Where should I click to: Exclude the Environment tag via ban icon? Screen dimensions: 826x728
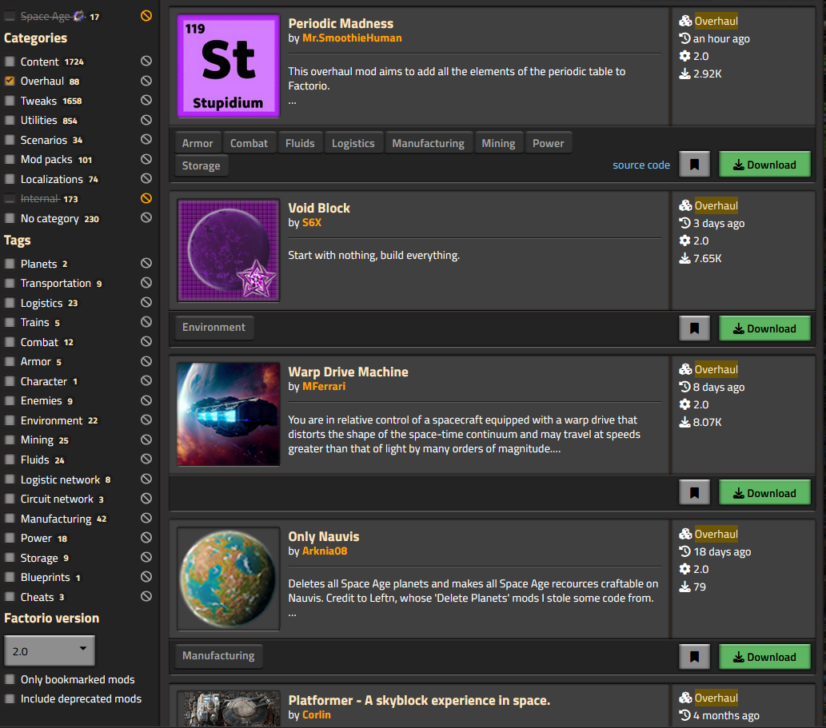(x=146, y=420)
